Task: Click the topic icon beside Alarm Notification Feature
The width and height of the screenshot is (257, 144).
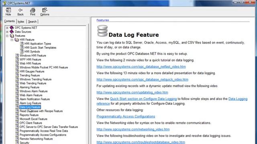Action: pyautogui.click(x=17, y=99)
